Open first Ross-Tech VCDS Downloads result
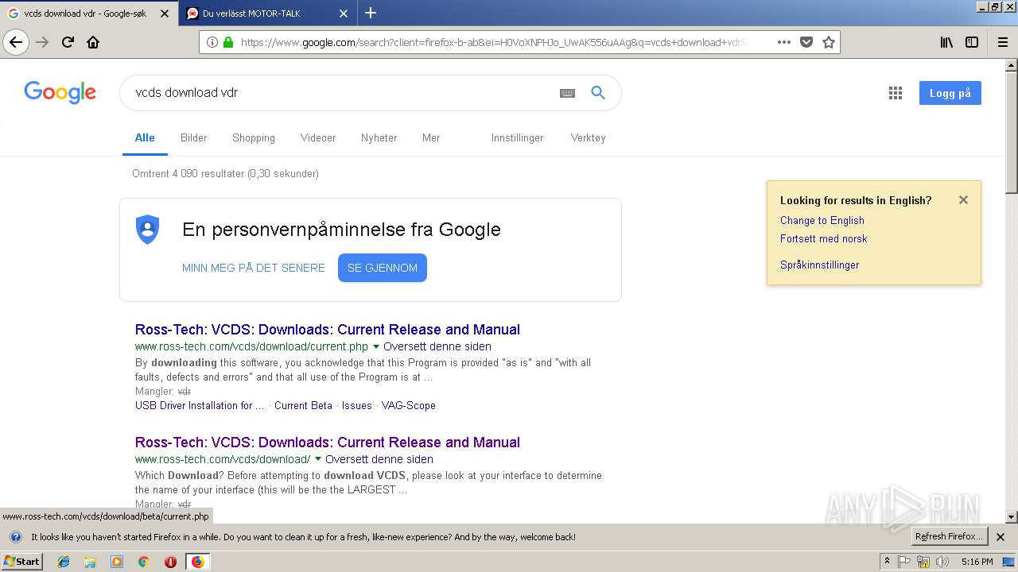This screenshot has width=1018, height=572. click(x=327, y=329)
